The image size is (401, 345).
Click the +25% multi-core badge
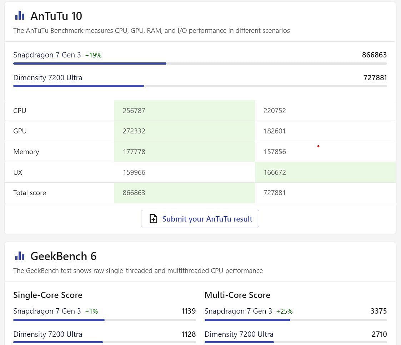(x=284, y=311)
